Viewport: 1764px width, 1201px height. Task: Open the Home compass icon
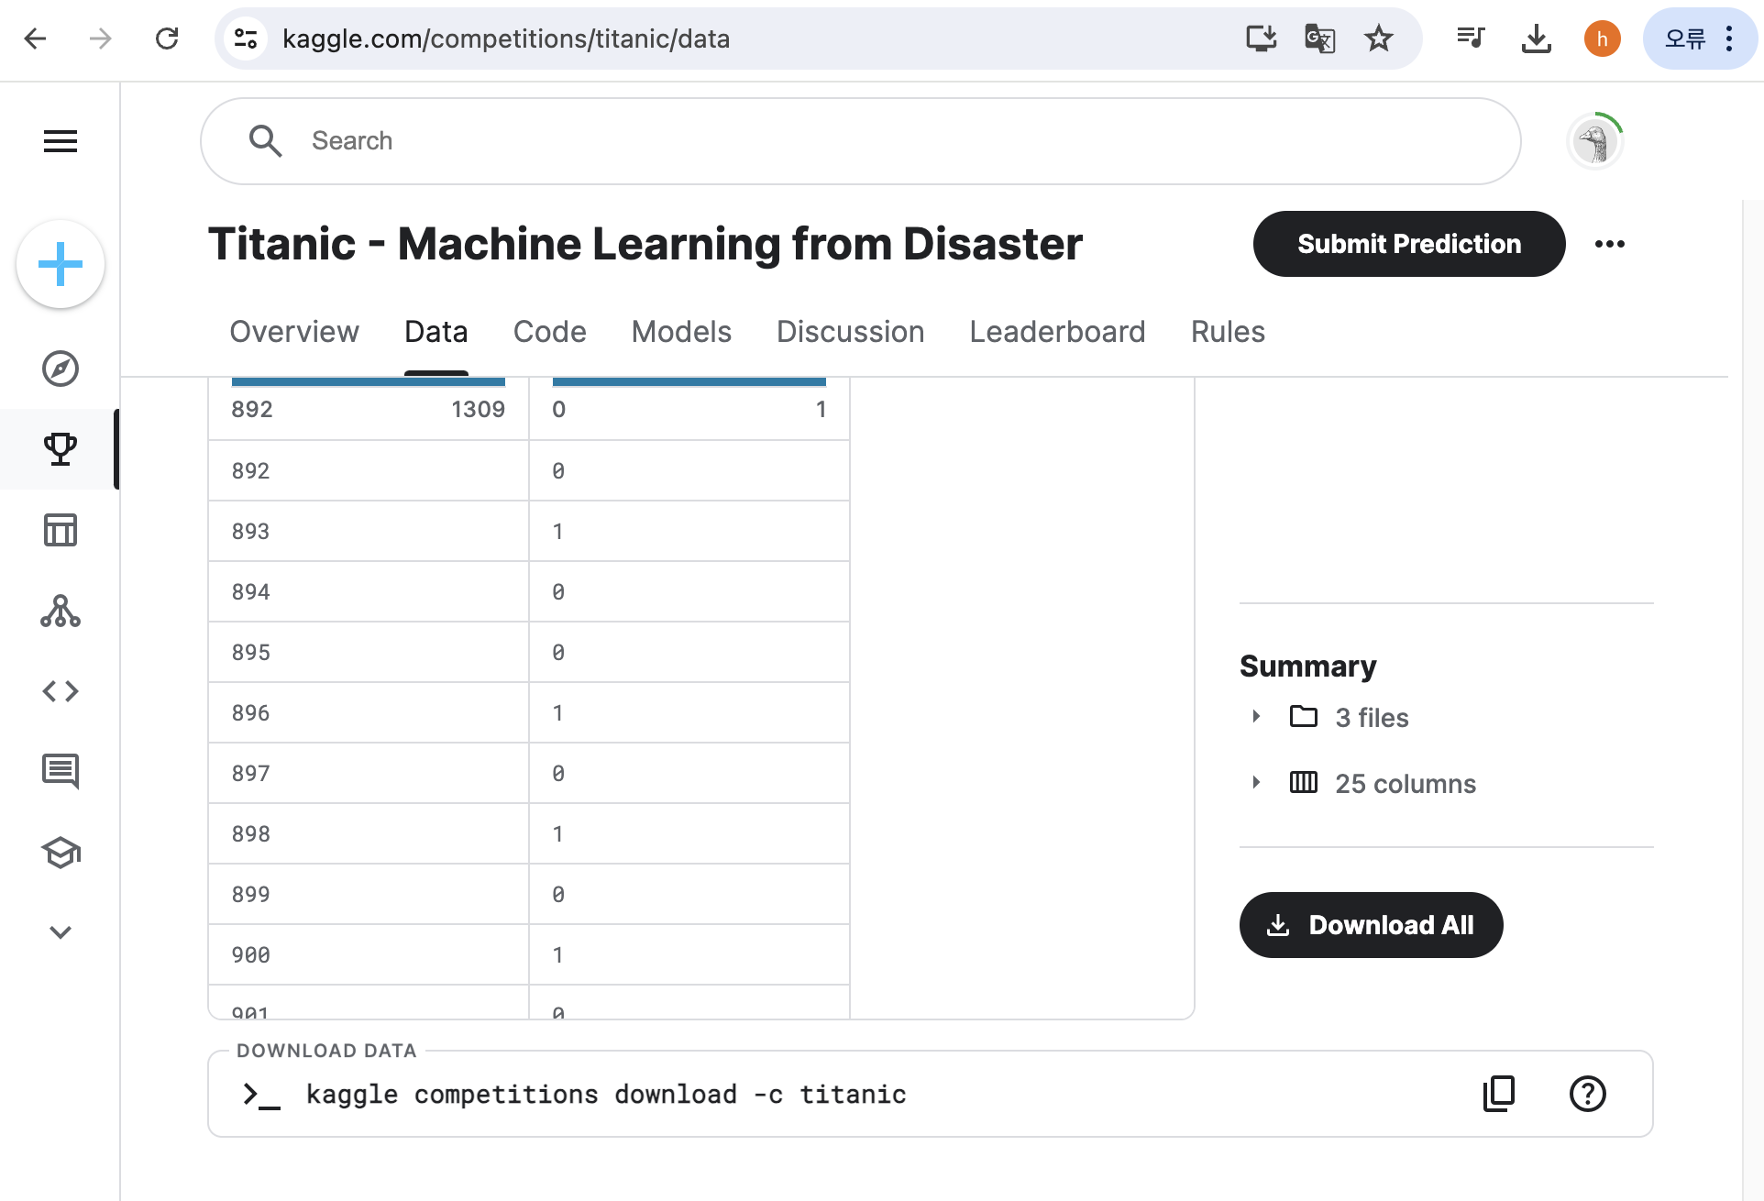click(61, 369)
